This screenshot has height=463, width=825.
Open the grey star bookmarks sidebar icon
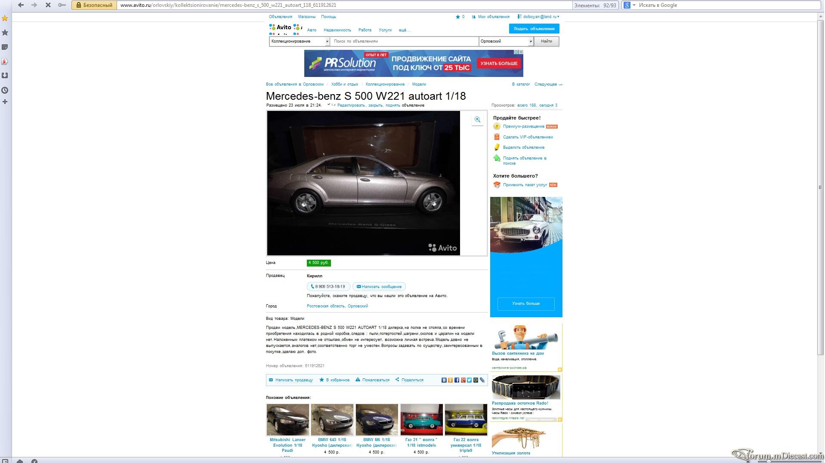[5, 33]
